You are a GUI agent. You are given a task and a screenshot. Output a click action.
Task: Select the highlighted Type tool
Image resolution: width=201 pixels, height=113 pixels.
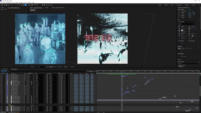[26, 5]
